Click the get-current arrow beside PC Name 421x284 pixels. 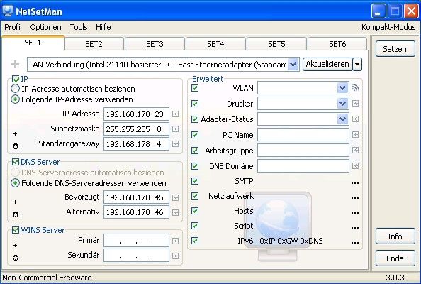coord(356,134)
